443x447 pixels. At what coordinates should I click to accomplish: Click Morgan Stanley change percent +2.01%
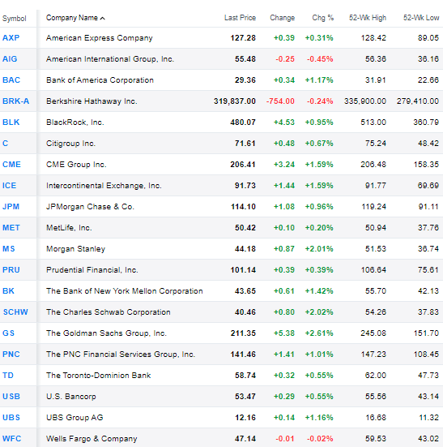(319, 249)
